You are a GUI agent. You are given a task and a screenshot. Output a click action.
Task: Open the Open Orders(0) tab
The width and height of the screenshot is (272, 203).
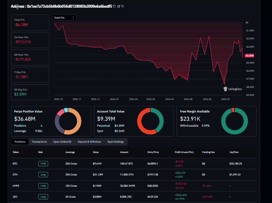(62, 142)
